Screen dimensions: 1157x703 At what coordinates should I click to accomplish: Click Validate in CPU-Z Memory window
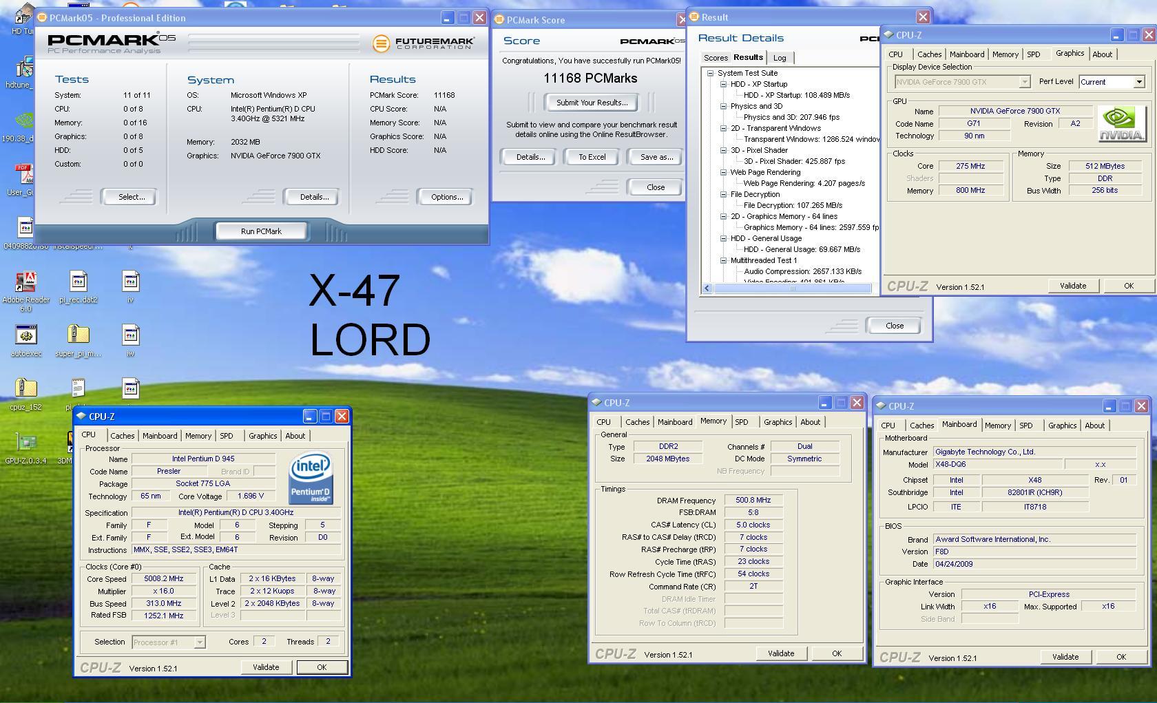pos(781,653)
